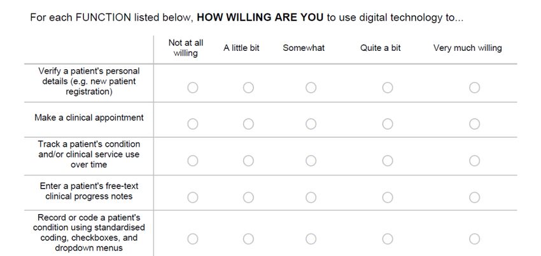The height and width of the screenshot is (256, 541).
Task: Select 'Somewhat' for make a clinical appointment
Action: (311, 124)
